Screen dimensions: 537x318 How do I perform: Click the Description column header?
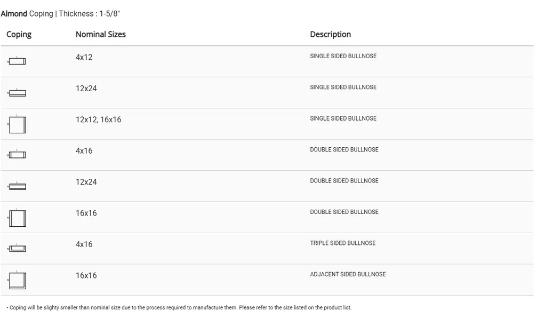click(330, 35)
